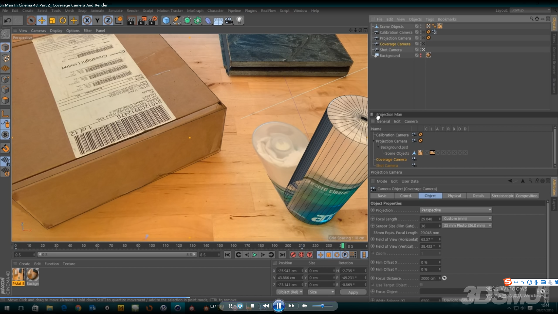Activate the Move tool in top toolbar

click(42, 21)
